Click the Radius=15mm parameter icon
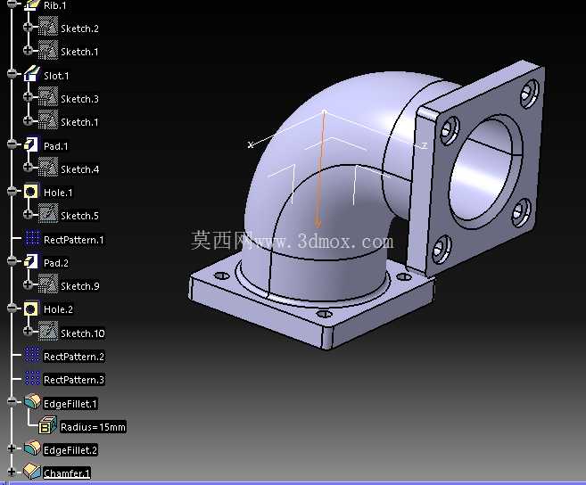This screenshot has height=485, width=586. (48, 425)
